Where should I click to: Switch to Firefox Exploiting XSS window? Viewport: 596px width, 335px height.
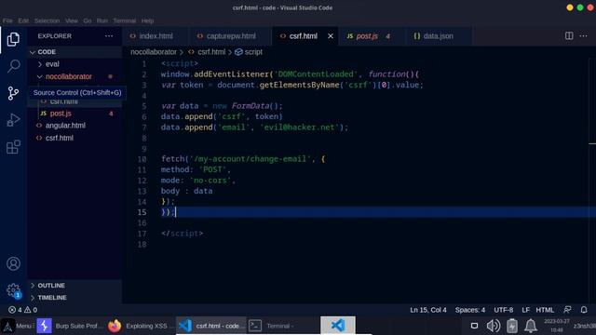click(140, 326)
